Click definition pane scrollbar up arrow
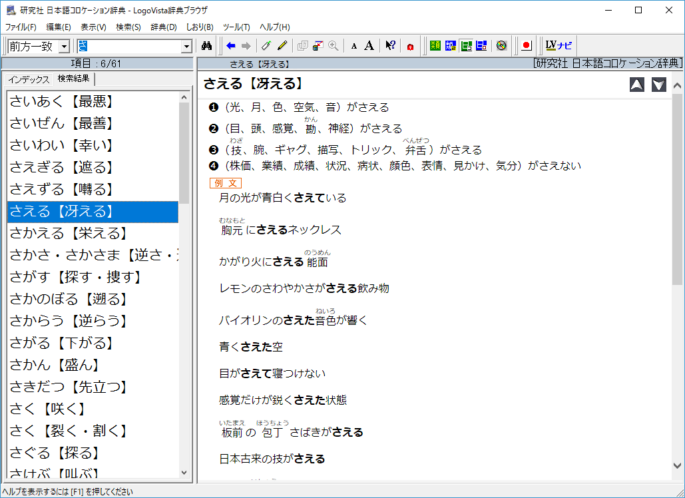Viewport: 685px width, 498px height. point(677,86)
